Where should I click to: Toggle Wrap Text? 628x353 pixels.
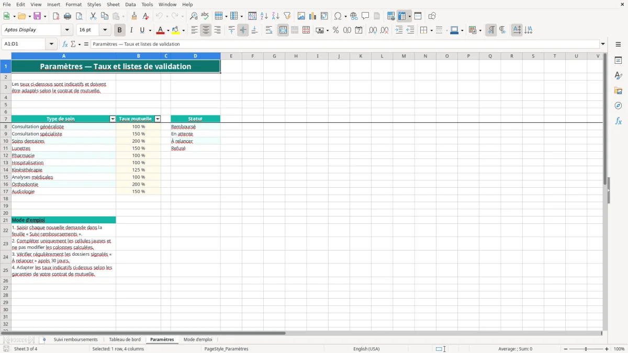click(x=269, y=30)
